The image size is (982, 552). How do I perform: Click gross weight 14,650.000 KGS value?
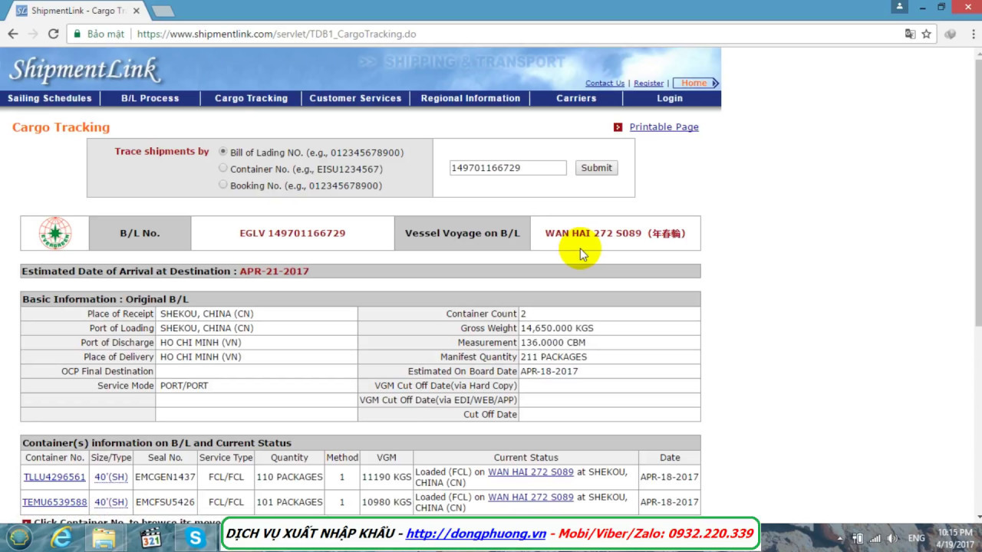[557, 328]
